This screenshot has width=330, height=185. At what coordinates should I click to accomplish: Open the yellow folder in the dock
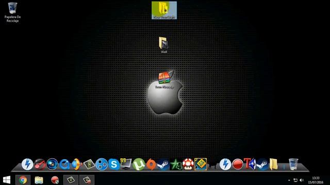[274, 164]
